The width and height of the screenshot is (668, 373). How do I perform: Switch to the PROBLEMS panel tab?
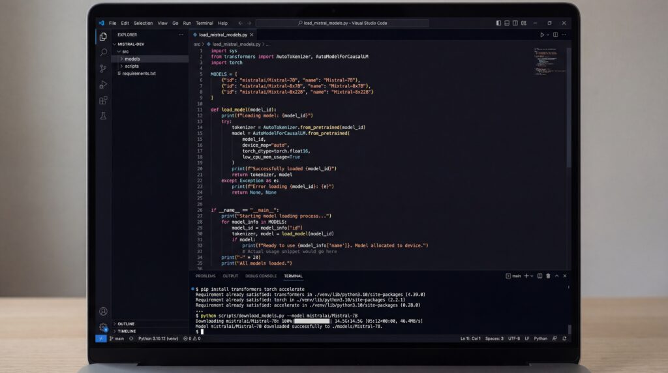point(205,276)
